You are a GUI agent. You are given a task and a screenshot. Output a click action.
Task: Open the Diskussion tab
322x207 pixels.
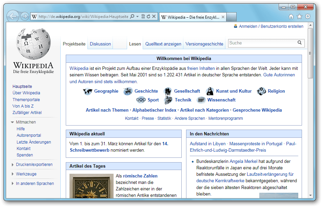point(100,44)
